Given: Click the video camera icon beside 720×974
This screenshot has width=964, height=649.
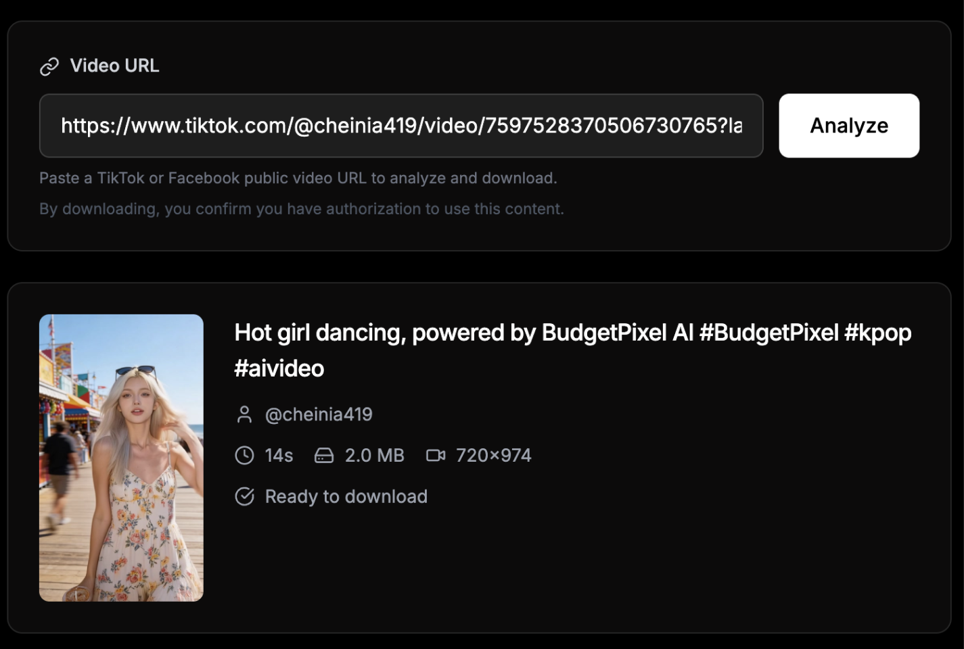Looking at the screenshot, I should pyautogui.click(x=436, y=456).
